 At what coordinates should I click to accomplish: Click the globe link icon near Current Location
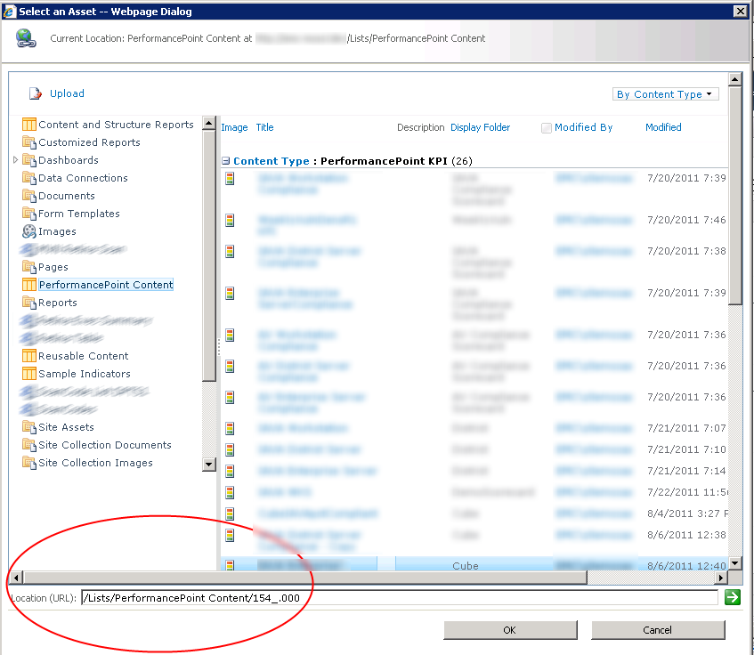26,38
